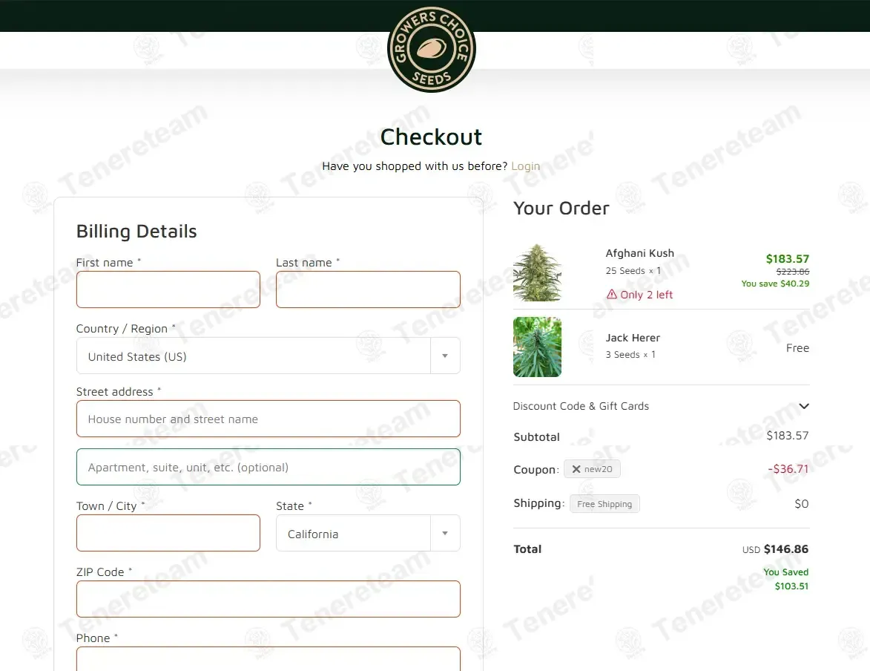
Task: Click the Shipping $0 amount
Action: (801, 504)
